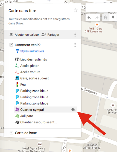Click the Carte sans titre map title
The height and width of the screenshot is (152, 117).
(x=22, y=11)
